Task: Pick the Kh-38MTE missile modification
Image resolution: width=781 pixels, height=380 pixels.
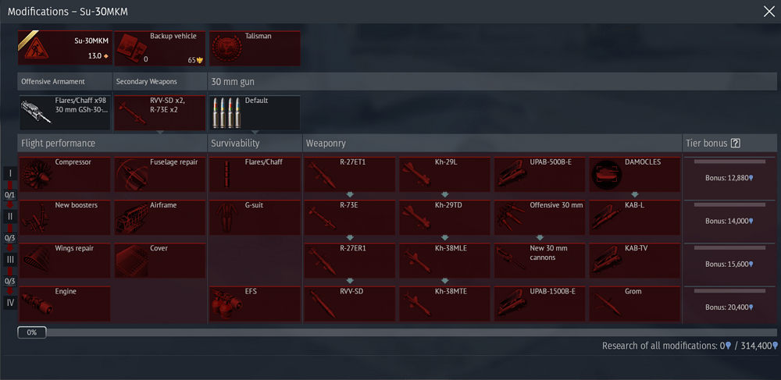Action: 444,304
